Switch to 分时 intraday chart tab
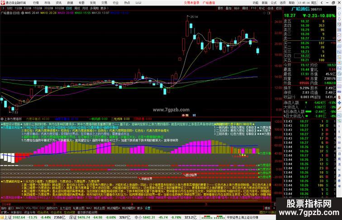 (x=9, y=8)
